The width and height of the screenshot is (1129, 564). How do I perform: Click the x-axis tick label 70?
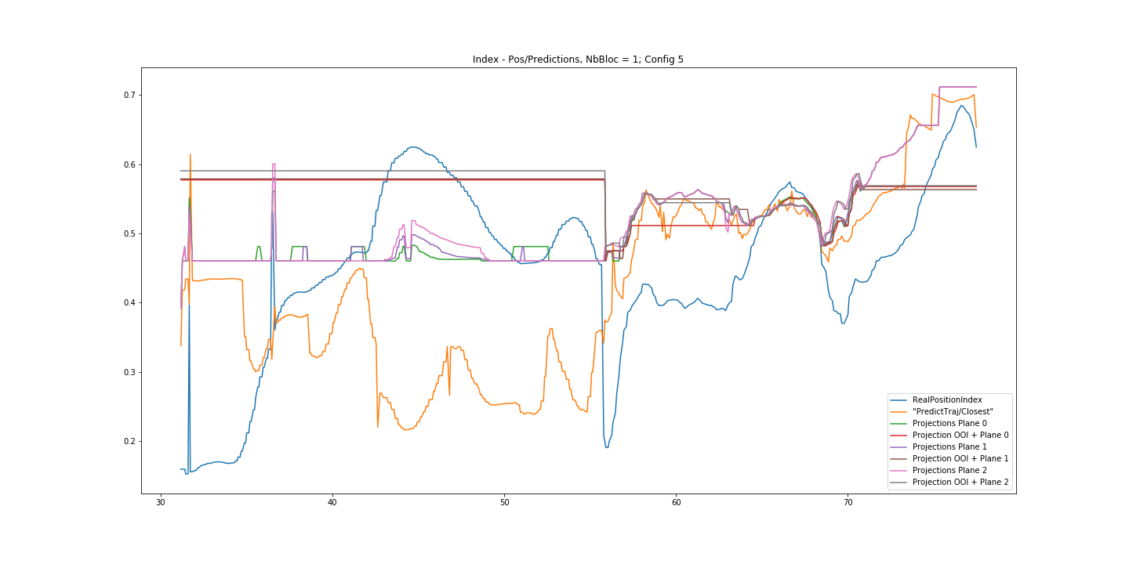point(848,502)
